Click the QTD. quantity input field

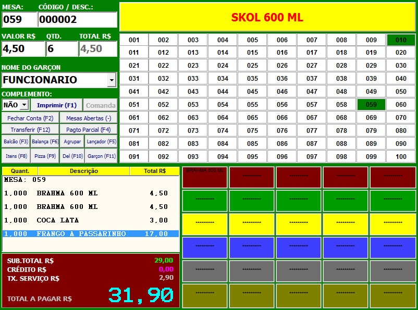click(62, 49)
